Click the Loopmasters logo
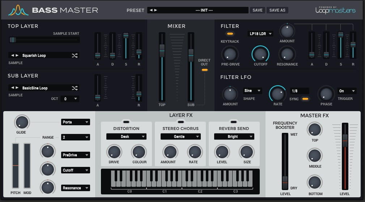 click(335, 10)
